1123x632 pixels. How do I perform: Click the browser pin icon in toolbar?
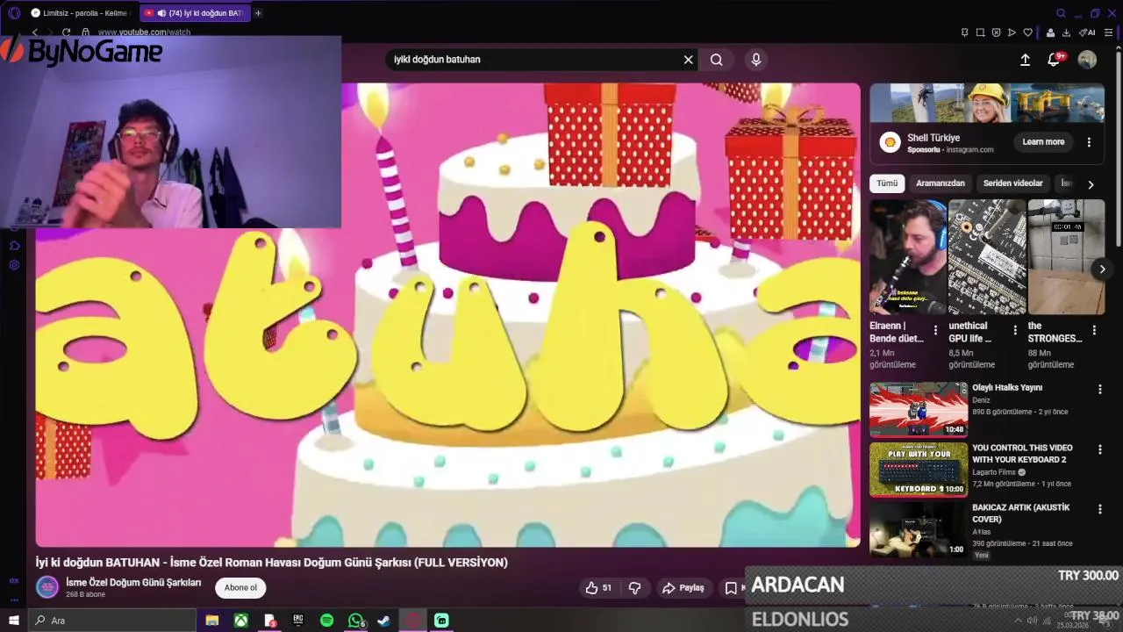(x=964, y=32)
